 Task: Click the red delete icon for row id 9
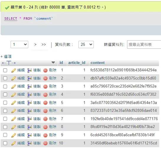point(45,135)
